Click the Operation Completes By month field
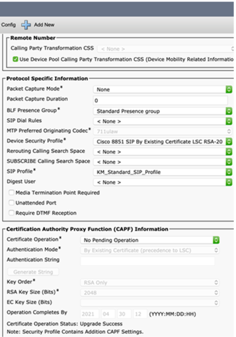The width and height of the screenshot is (236, 337). 108,314
